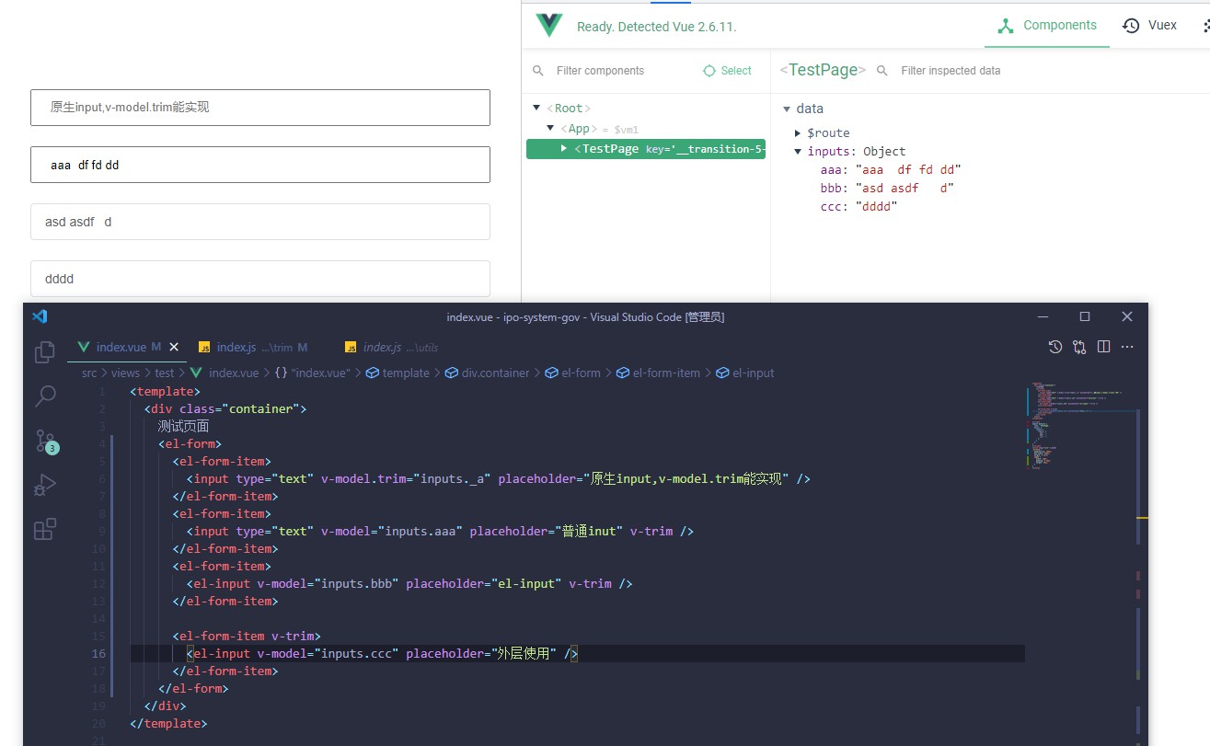Open the Search icon in VS Code activity bar
This screenshot has width=1210, height=746.
pyautogui.click(x=44, y=396)
